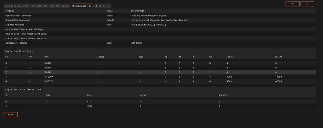Click 'Cmd_Eff_Lg Ext_Get_Lg Telmtry_Lg' information text
Viewport: 323px width, 128px height.
coord(149,25)
